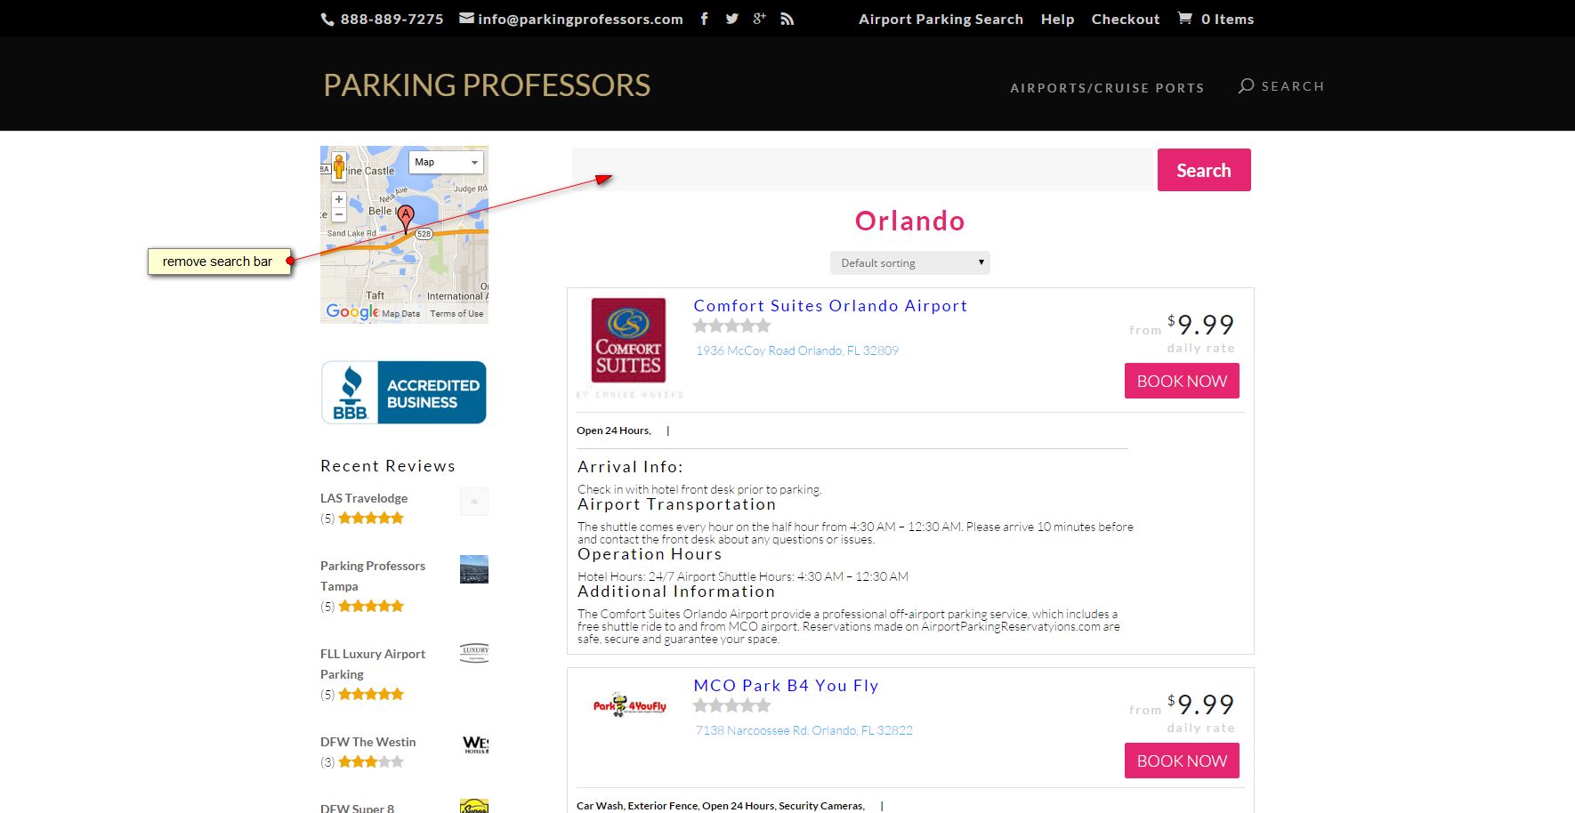Image resolution: width=1575 pixels, height=813 pixels.
Task: Open the LAS Travelodge review thumbnail
Action: pyautogui.click(x=474, y=502)
